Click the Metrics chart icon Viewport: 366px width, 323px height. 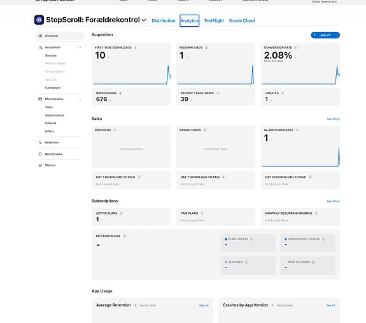[40, 166]
